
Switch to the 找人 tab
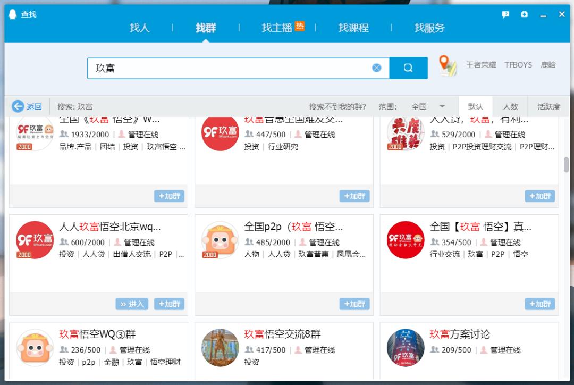pos(139,28)
